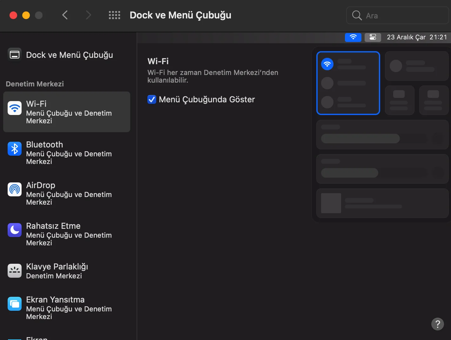Select Ekran Yansıtma label in the sidebar

click(55, 300)
